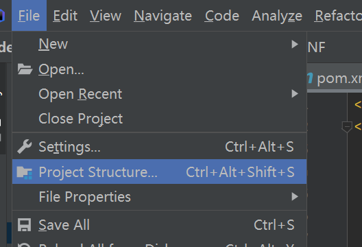This screenshot has width=362, height=247.
Task: Expand the File Properties submenu arrow
Action: click(x=295, y=197)
